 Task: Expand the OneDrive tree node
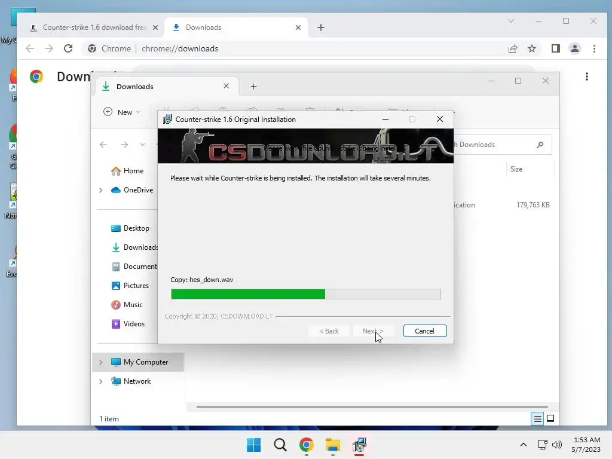[100, 190]
